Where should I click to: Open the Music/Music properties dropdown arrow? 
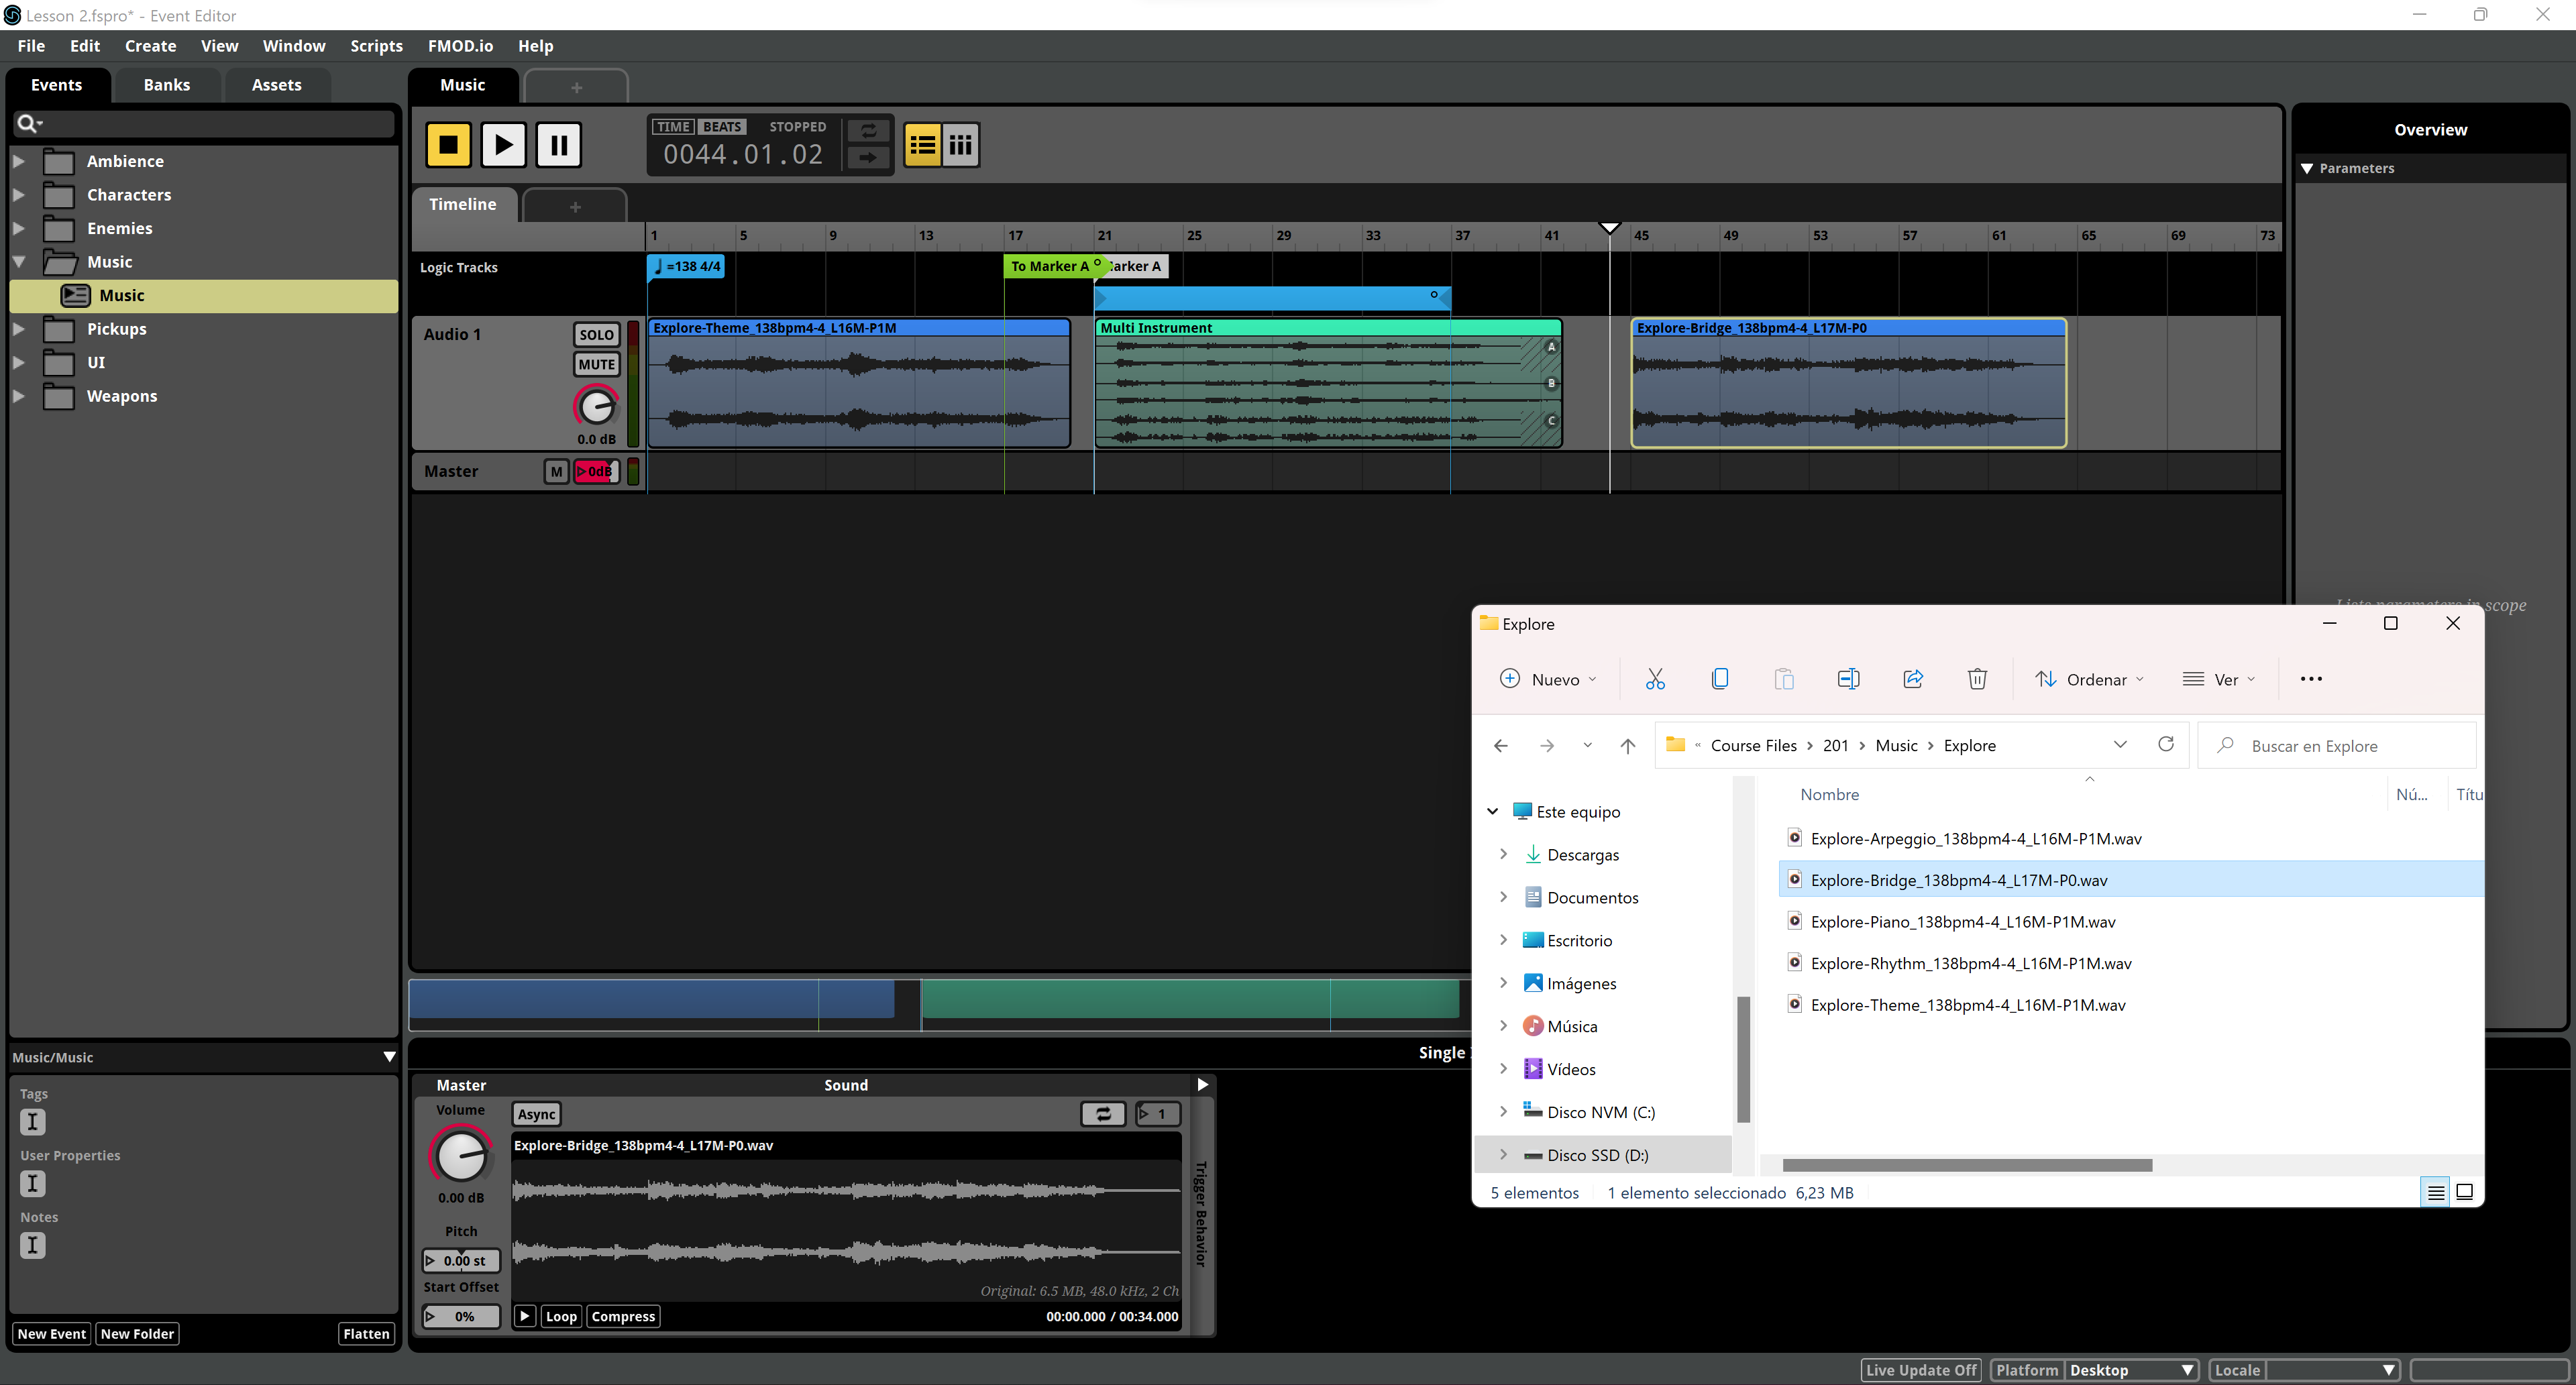389,1057
